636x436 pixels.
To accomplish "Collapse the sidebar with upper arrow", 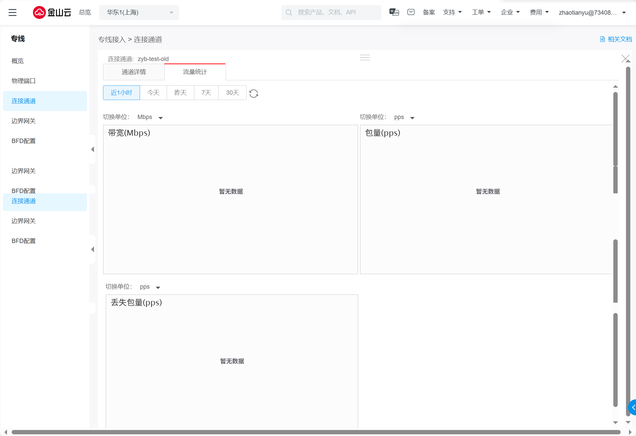I will click(92, 149).
